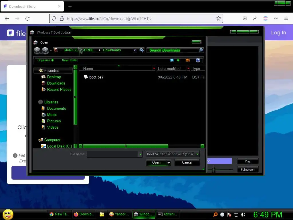Open the Boot Skin file type dropdown
This screenshot has width=293, height=220.
pos(173,154)
